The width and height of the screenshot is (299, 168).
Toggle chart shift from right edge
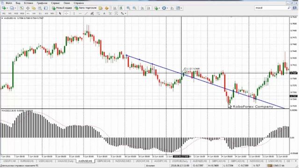point(149,8)
